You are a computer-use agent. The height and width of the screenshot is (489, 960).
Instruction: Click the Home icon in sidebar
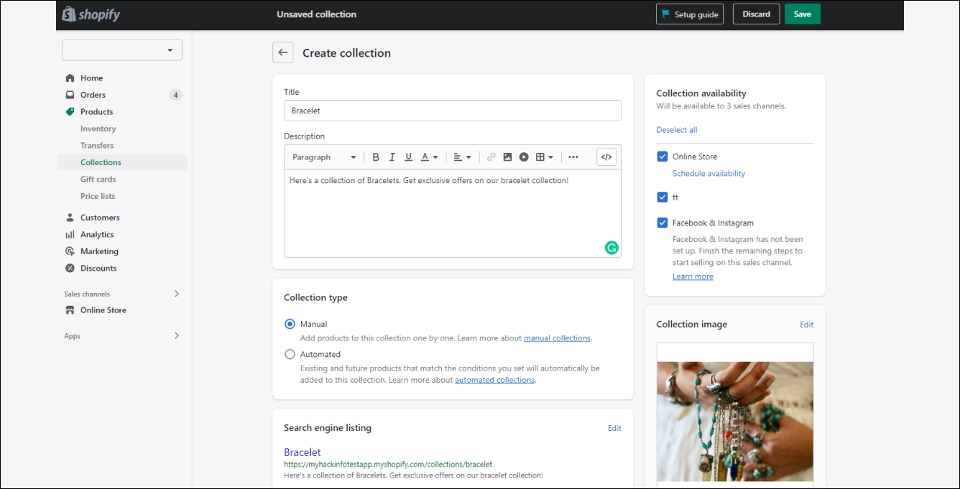coord(70,78)
